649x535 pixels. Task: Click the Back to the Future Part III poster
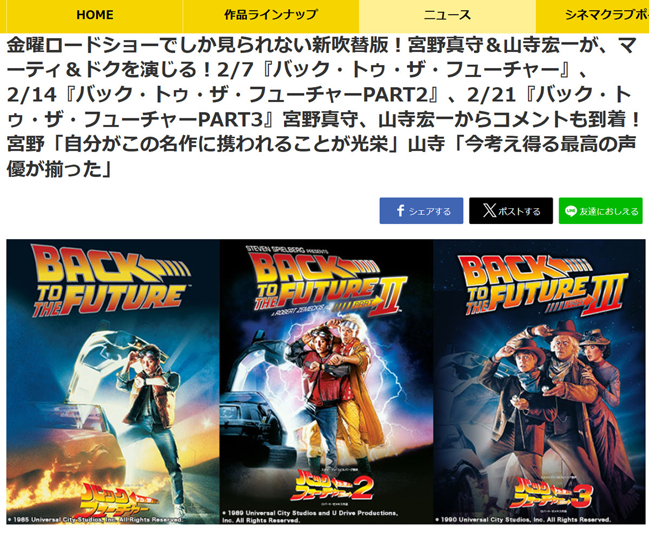[x=539, y=381]
